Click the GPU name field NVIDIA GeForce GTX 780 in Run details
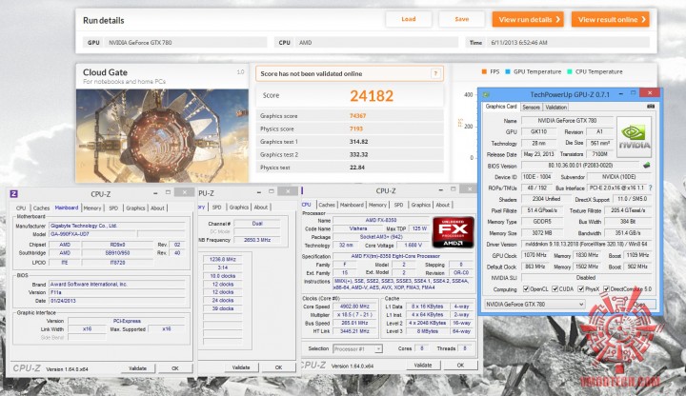This screenshot has width=686, height=396. (x=186, y=43)
